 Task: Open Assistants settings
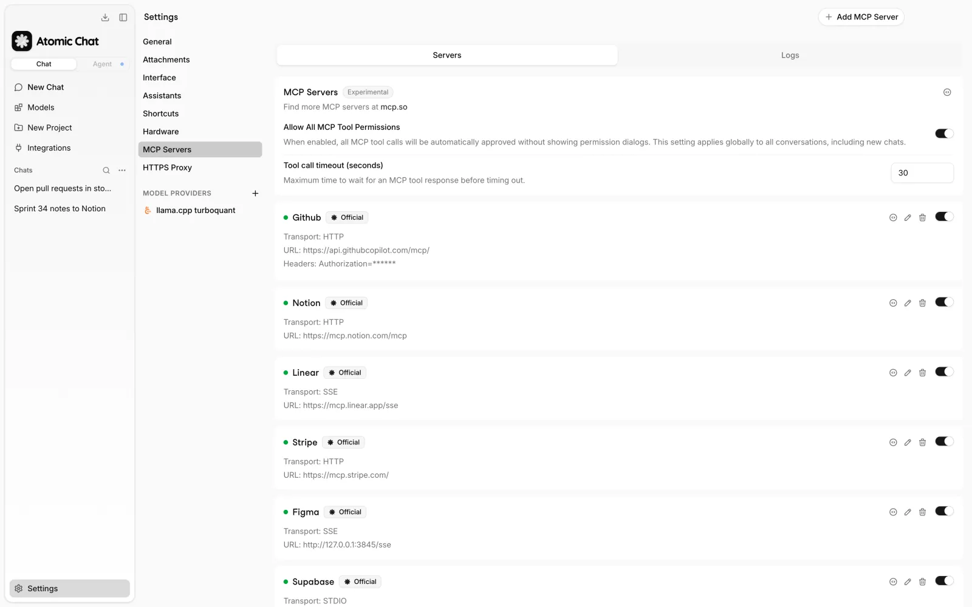point(200,96)
